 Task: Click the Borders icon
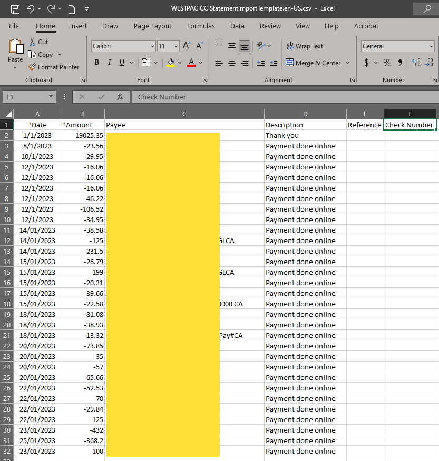[147, 62]
